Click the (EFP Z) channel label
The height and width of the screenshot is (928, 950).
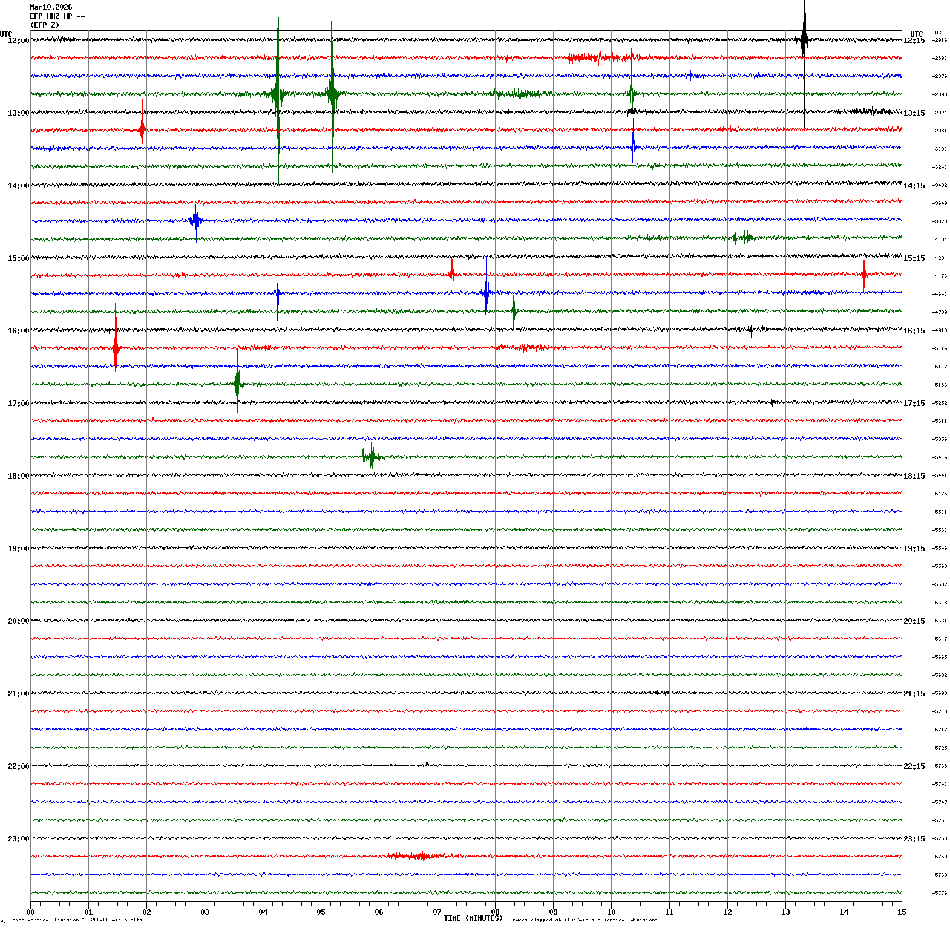click(x=45, y=25)
